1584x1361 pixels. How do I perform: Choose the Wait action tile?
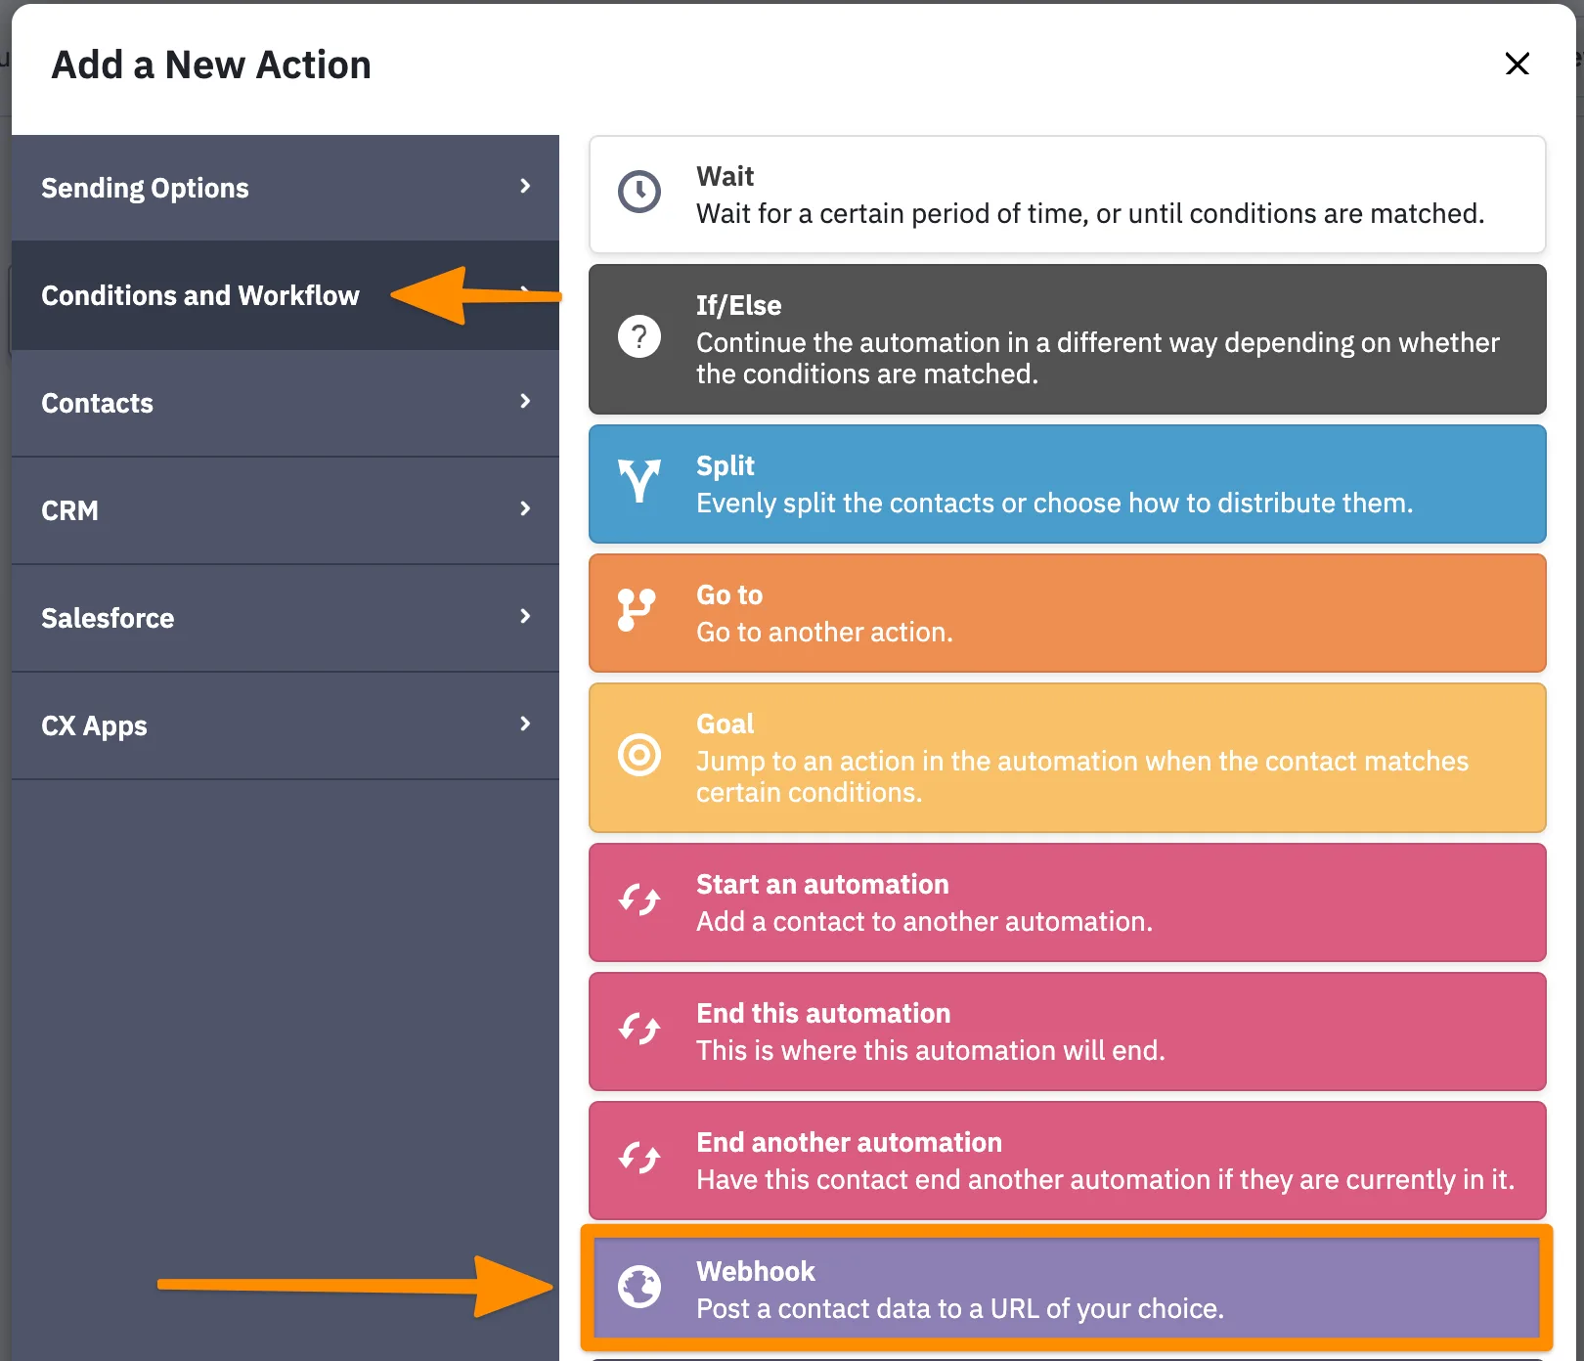tap(1066, 194)
